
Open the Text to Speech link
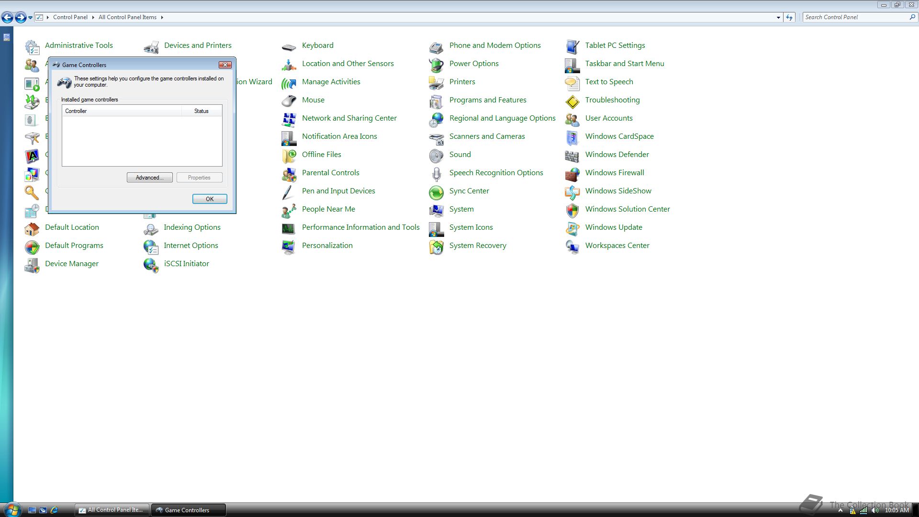(x=609, y=81)
